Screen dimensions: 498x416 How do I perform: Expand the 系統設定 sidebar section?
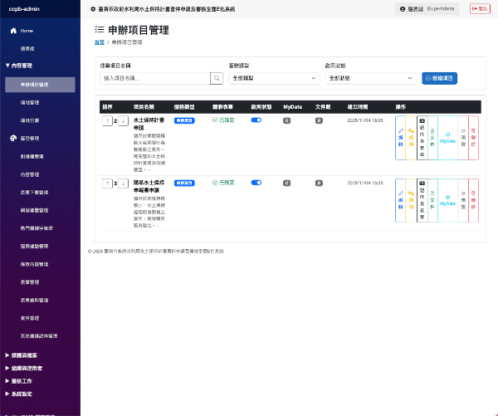pos(21,394)
